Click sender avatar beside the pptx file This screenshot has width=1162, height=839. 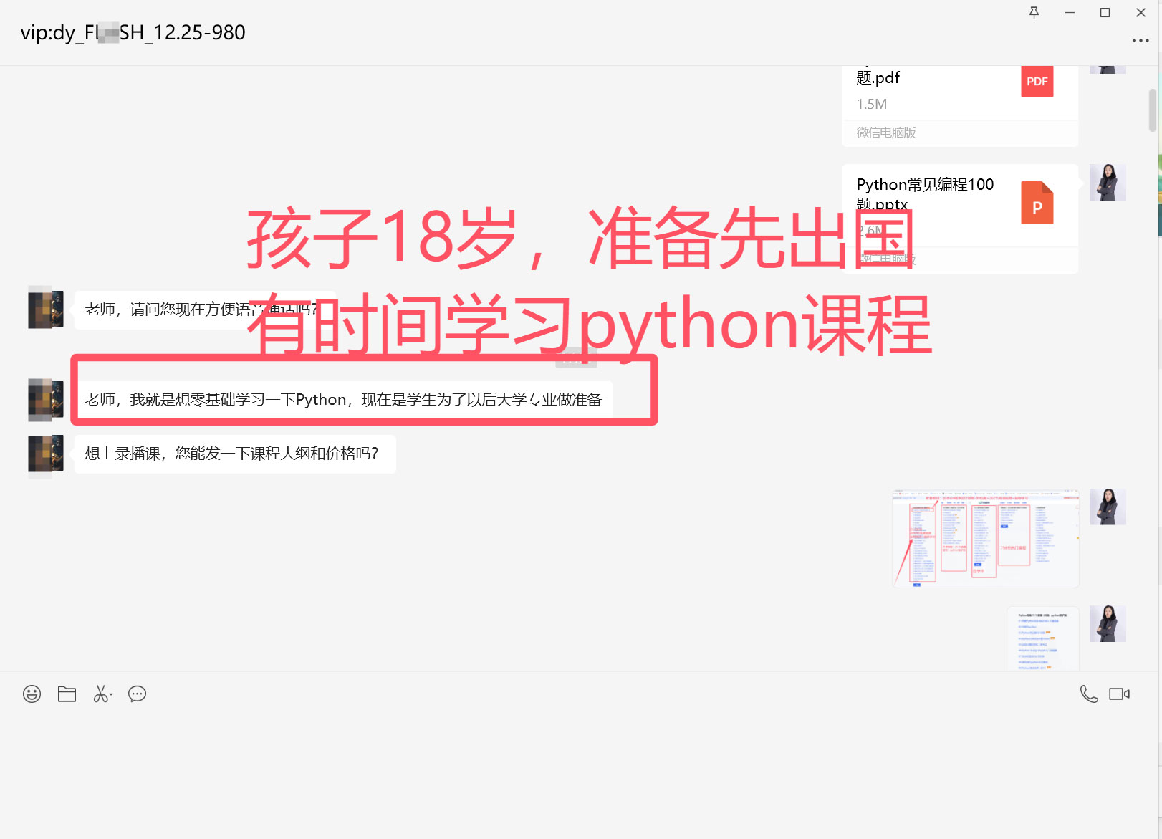click(1107, 183)
